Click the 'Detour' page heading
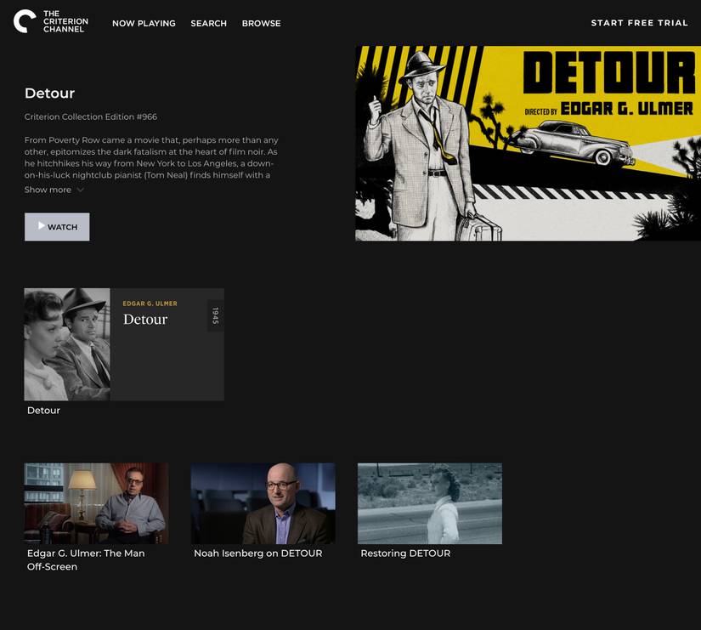The height and width of the screenshot is (630, 701). coord(49,93)
